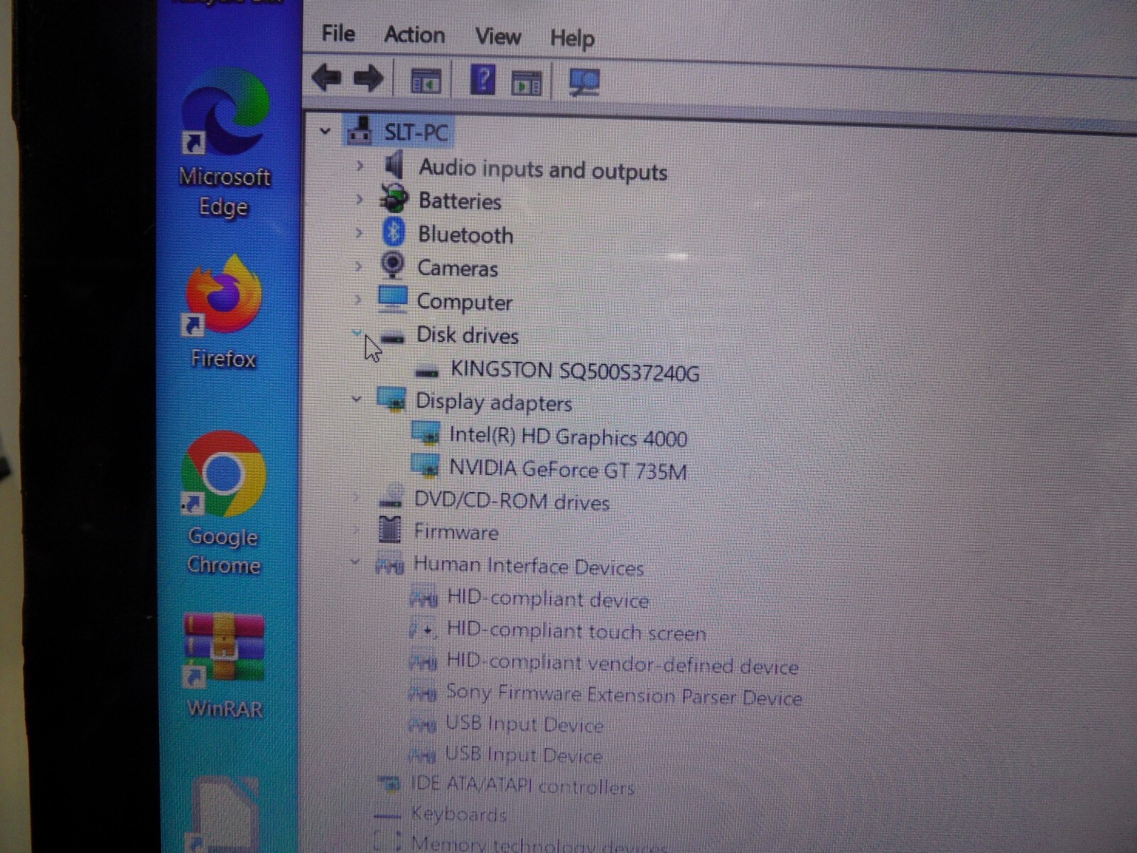Click the Human Interface Devices icon
The width and height of the screenshot is (1137, 853).
click(x=389, y=565)
